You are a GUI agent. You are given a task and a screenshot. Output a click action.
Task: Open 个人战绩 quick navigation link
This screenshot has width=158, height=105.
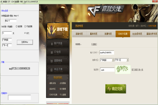63,95
